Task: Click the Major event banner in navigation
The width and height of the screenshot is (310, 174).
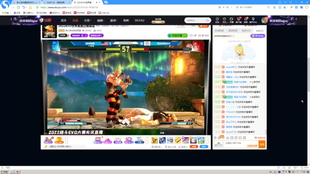Action: [x=158, y=21]
